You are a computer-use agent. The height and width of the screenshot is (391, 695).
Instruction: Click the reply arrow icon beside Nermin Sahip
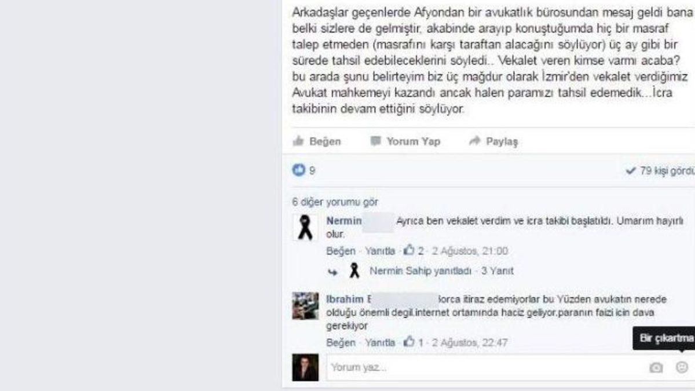(x=332, y=271)
